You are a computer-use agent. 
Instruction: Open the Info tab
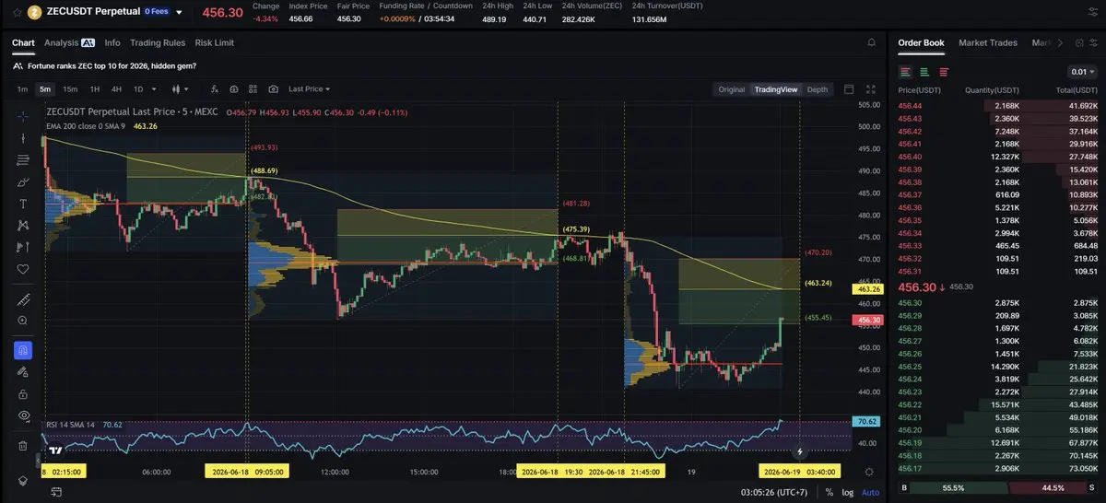pos(112,42)
